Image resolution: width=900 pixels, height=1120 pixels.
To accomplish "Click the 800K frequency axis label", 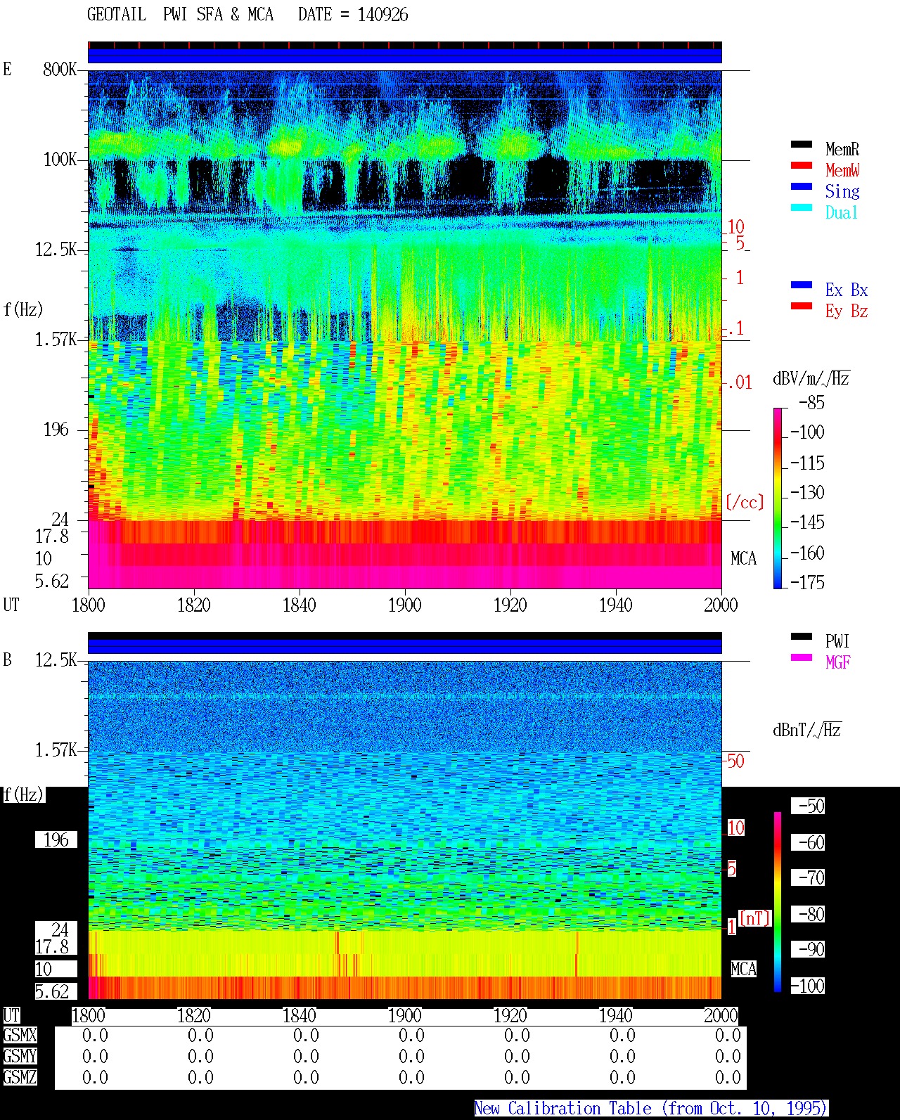I will [x=60, y=69].
